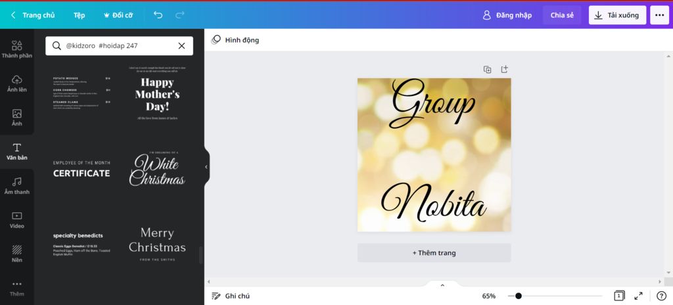
Task: Select the Merry Christmas from the Smiths template
Action: click(x=157, y=244)
